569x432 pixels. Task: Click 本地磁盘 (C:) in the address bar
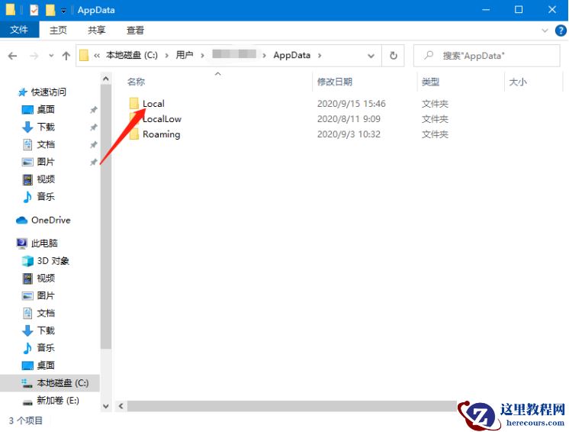[132, 55]
